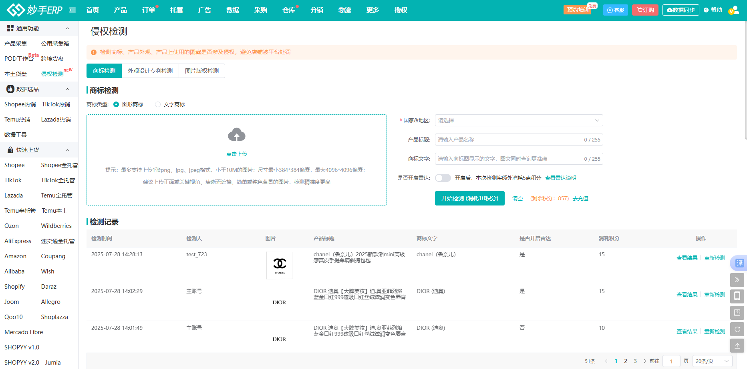Click the double-chevron icon in the floating sidebar
Viewport: 747px width, 369px height.
click(737, 280)
